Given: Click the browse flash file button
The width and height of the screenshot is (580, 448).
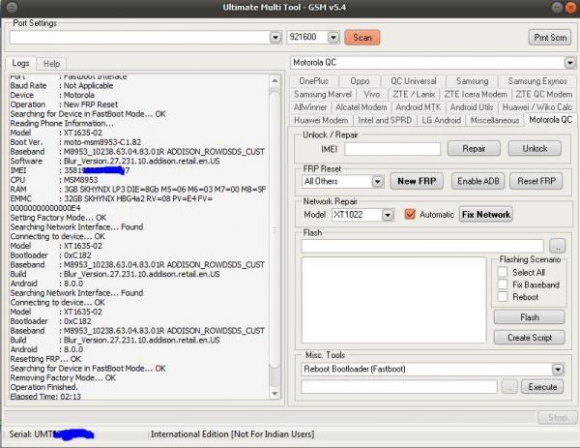Looking at the screenshot, I should (x=557, y=246).
